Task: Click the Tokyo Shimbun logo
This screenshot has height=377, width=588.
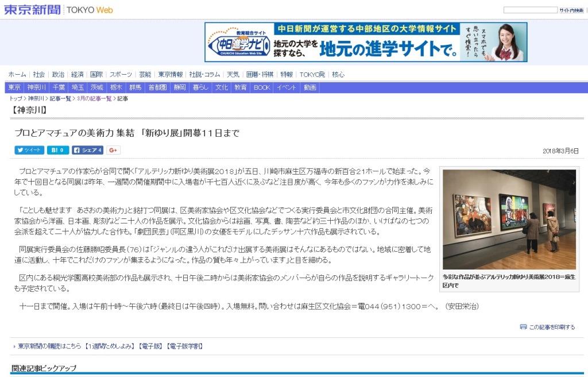Action: (x=32, y=10)
